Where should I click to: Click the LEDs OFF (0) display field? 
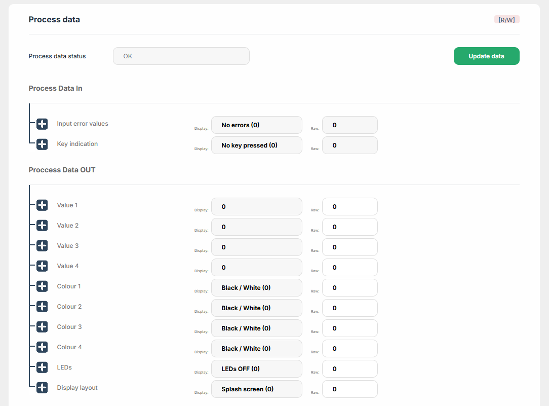pos(256,368)
